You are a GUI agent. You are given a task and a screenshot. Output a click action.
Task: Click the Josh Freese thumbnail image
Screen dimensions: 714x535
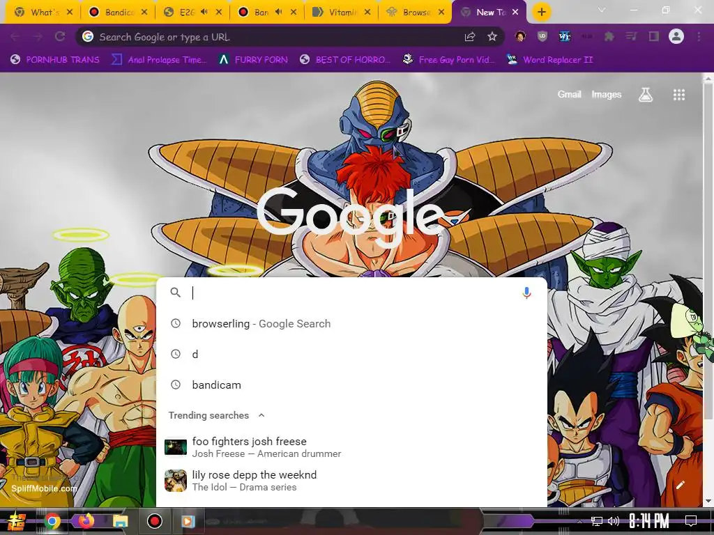click(175, 447)
